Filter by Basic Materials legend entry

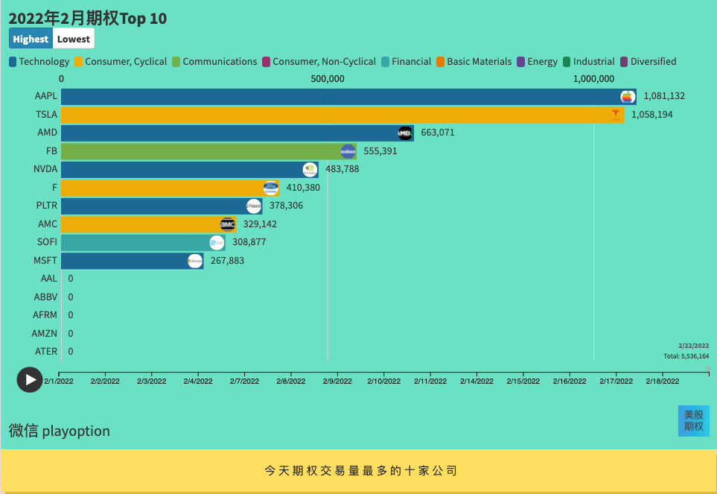click(x=474, y=62)
